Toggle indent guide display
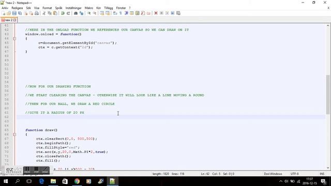 pos(126,13)
